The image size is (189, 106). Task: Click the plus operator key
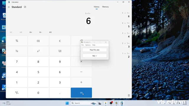[x=81, y=82]
